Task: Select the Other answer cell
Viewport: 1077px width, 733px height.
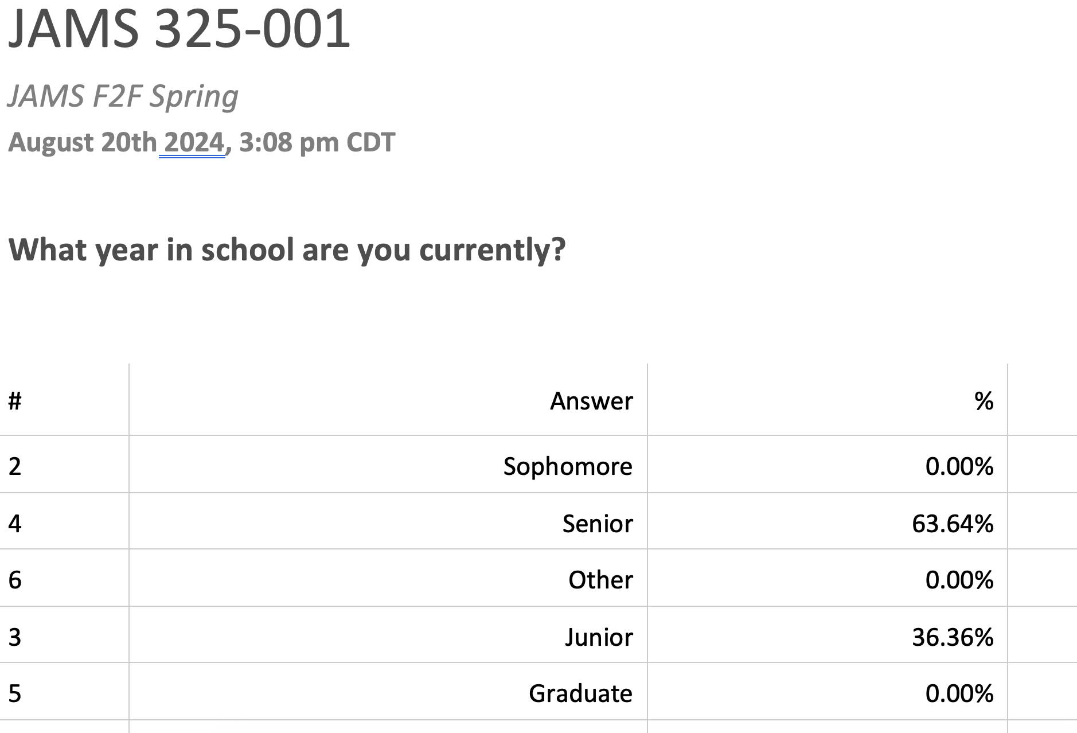Action: click(600, 580)
